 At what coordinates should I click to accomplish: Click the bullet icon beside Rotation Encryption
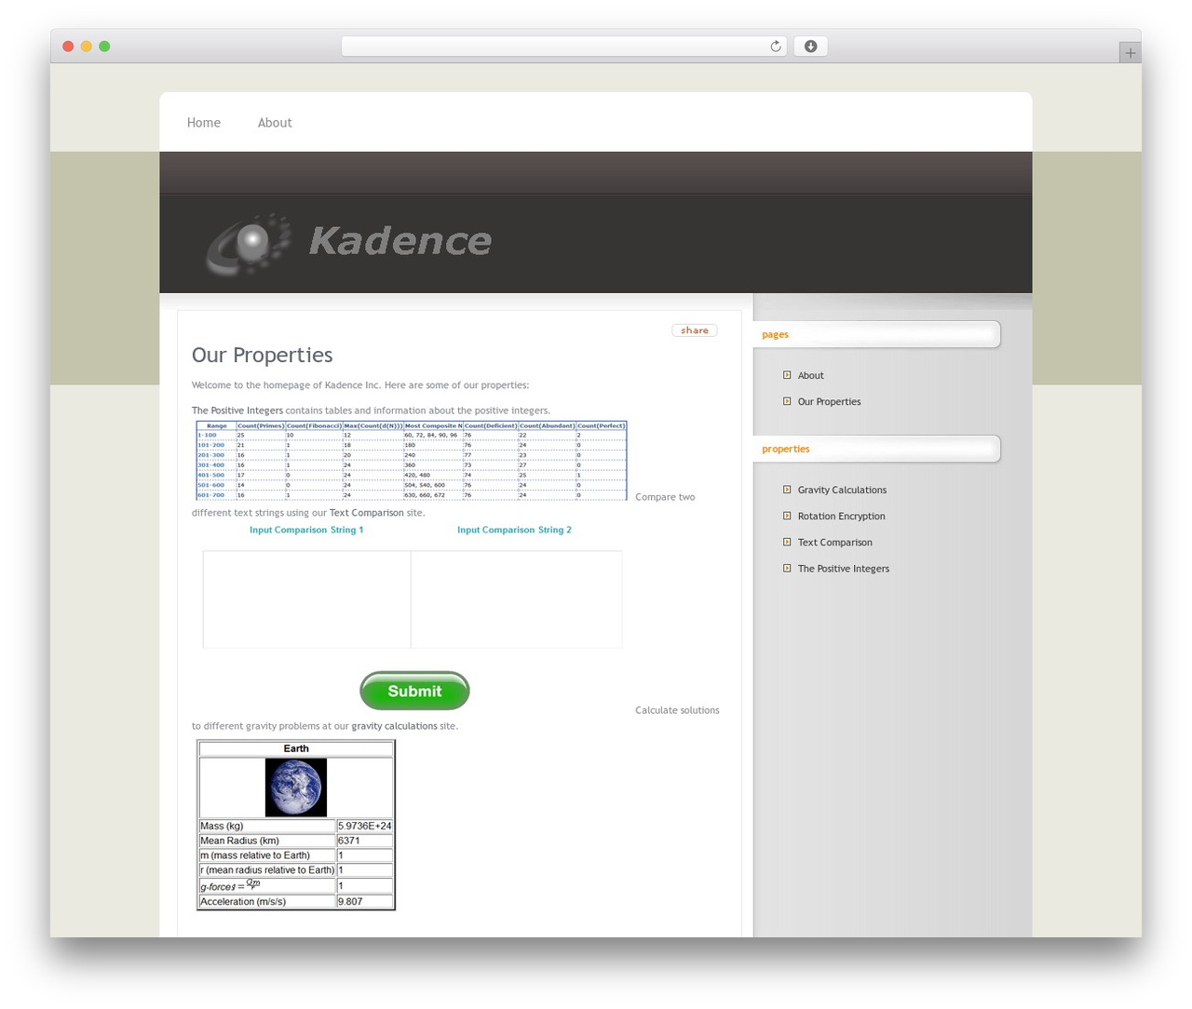[x=787, y=516]
